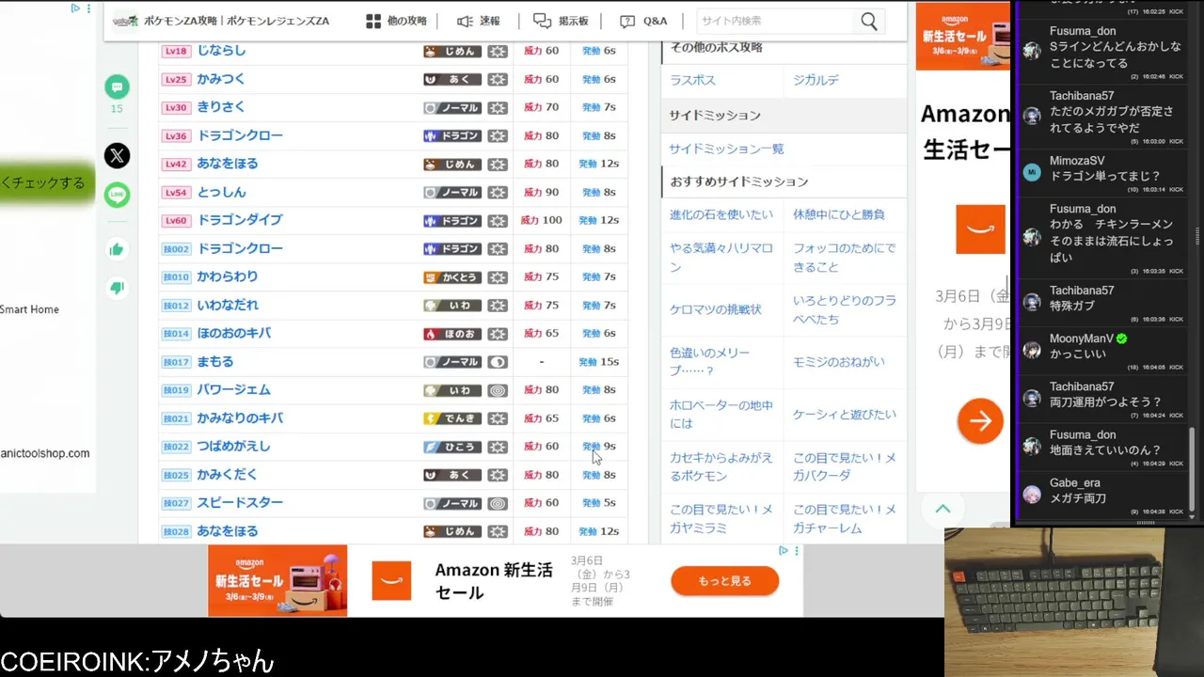Click special category icon in スピードスター row
Viewport: 1204px width, 677px height.
498,502
